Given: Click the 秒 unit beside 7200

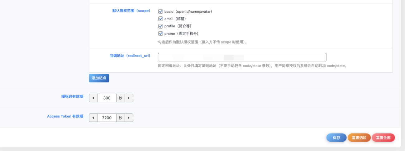Looking at the screenshot, I should tap(121, 118).
